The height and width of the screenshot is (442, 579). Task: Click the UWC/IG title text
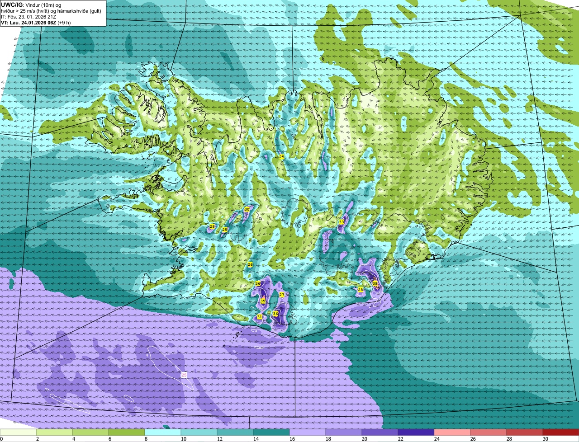[x=11, y=5]
